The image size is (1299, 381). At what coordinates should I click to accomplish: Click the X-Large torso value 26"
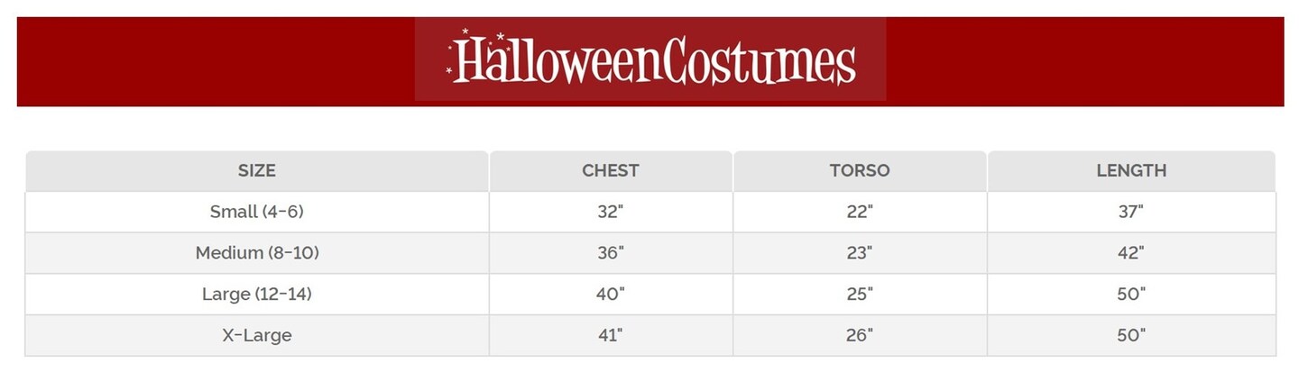[860, 335]
